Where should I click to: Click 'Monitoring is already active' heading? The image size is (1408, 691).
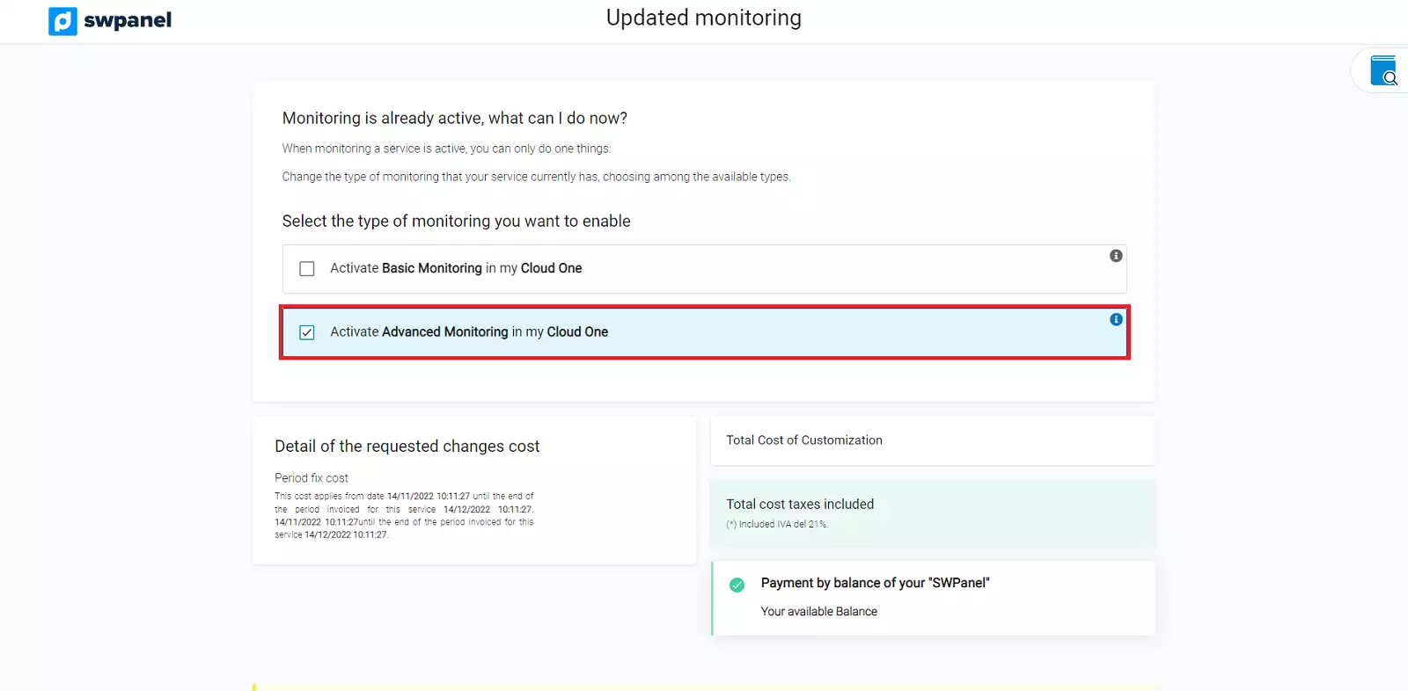pos(454,119)
